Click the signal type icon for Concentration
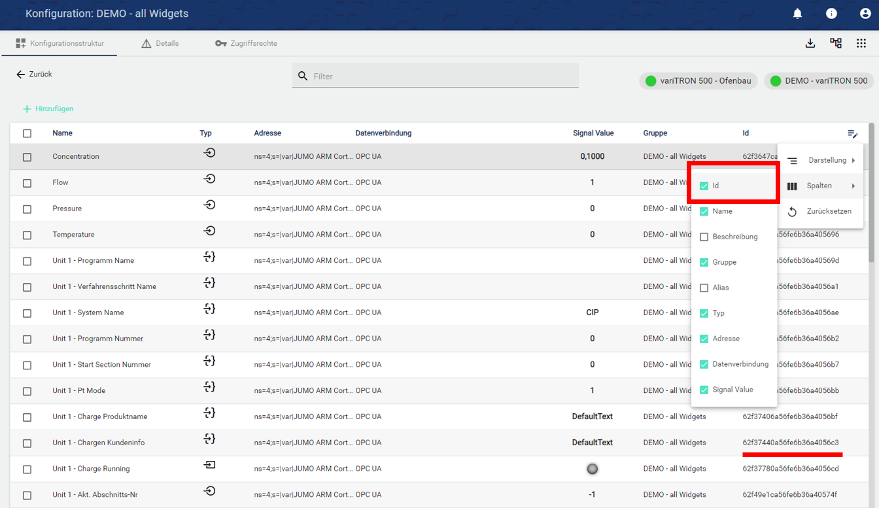Screen dimensions: 879x508 click(x=209, y=154)
